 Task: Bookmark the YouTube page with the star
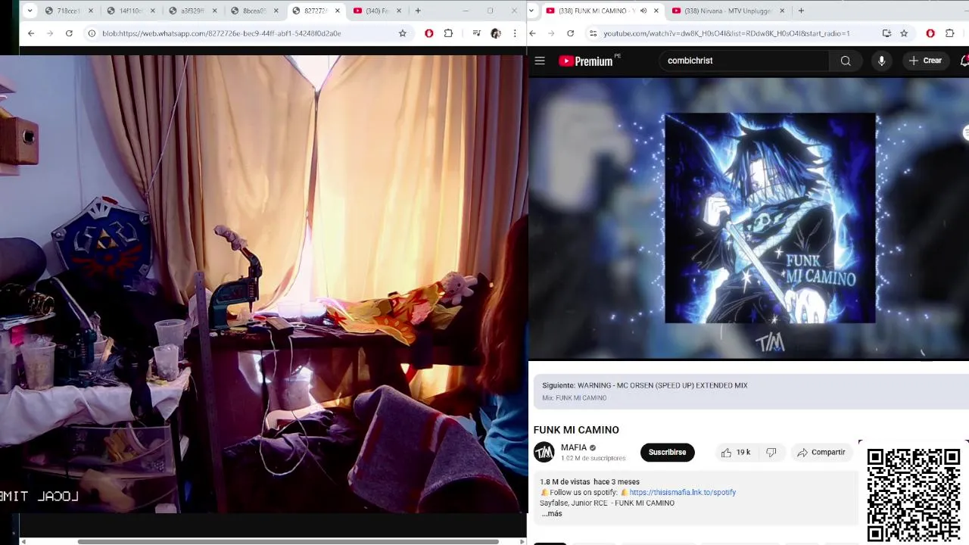tap(904, 33)
